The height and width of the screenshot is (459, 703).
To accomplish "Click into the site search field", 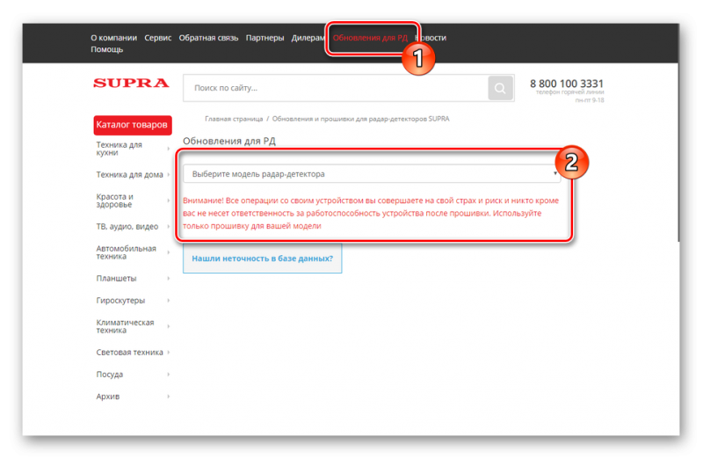I will (336, 88).
